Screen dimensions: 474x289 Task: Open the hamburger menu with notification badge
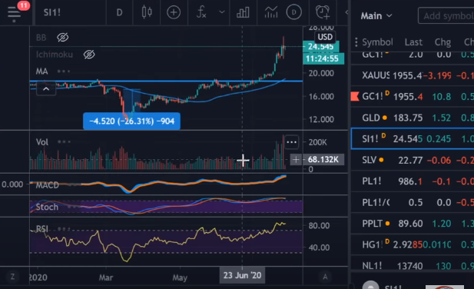(x=14, y=12)
